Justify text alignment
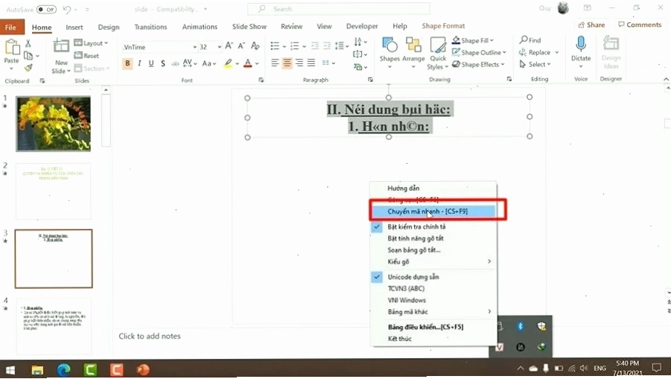This screenshot has width=671, height=379. click(x=311, y=63)
